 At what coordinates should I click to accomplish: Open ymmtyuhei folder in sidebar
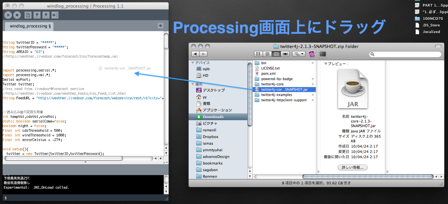pyautogui.click(x=209, y=150)
